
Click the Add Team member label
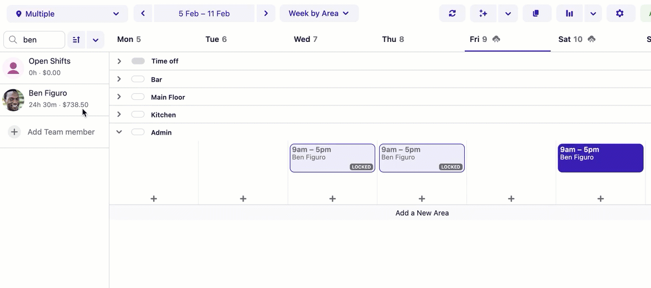(61, 132)
